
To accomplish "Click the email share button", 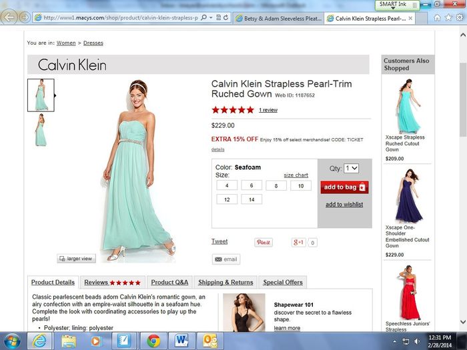I will pos(226,259).
